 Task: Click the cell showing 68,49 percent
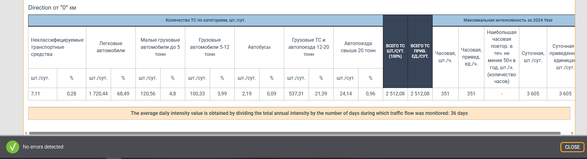coord(123,94)
